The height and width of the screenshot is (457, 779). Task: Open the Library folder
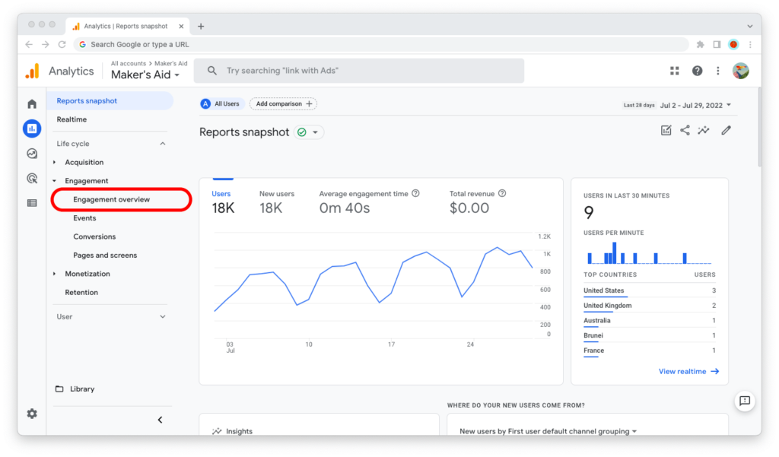75,389
